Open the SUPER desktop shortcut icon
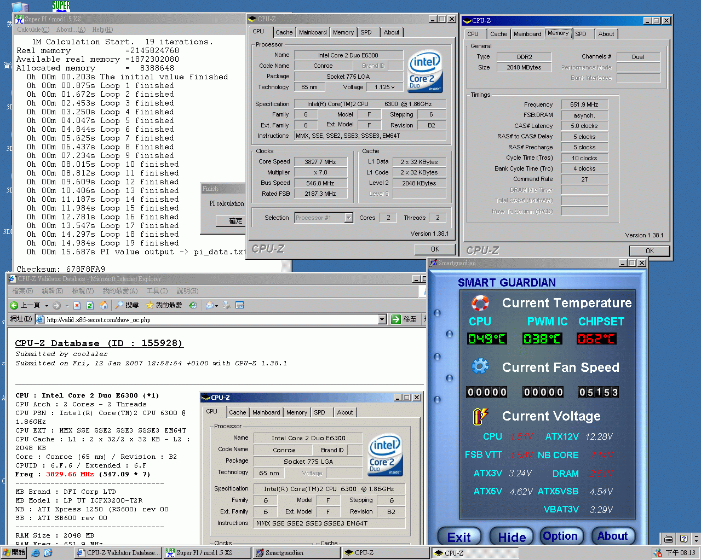701x560 pixels. pyautogui.click(x=61, y=6)
